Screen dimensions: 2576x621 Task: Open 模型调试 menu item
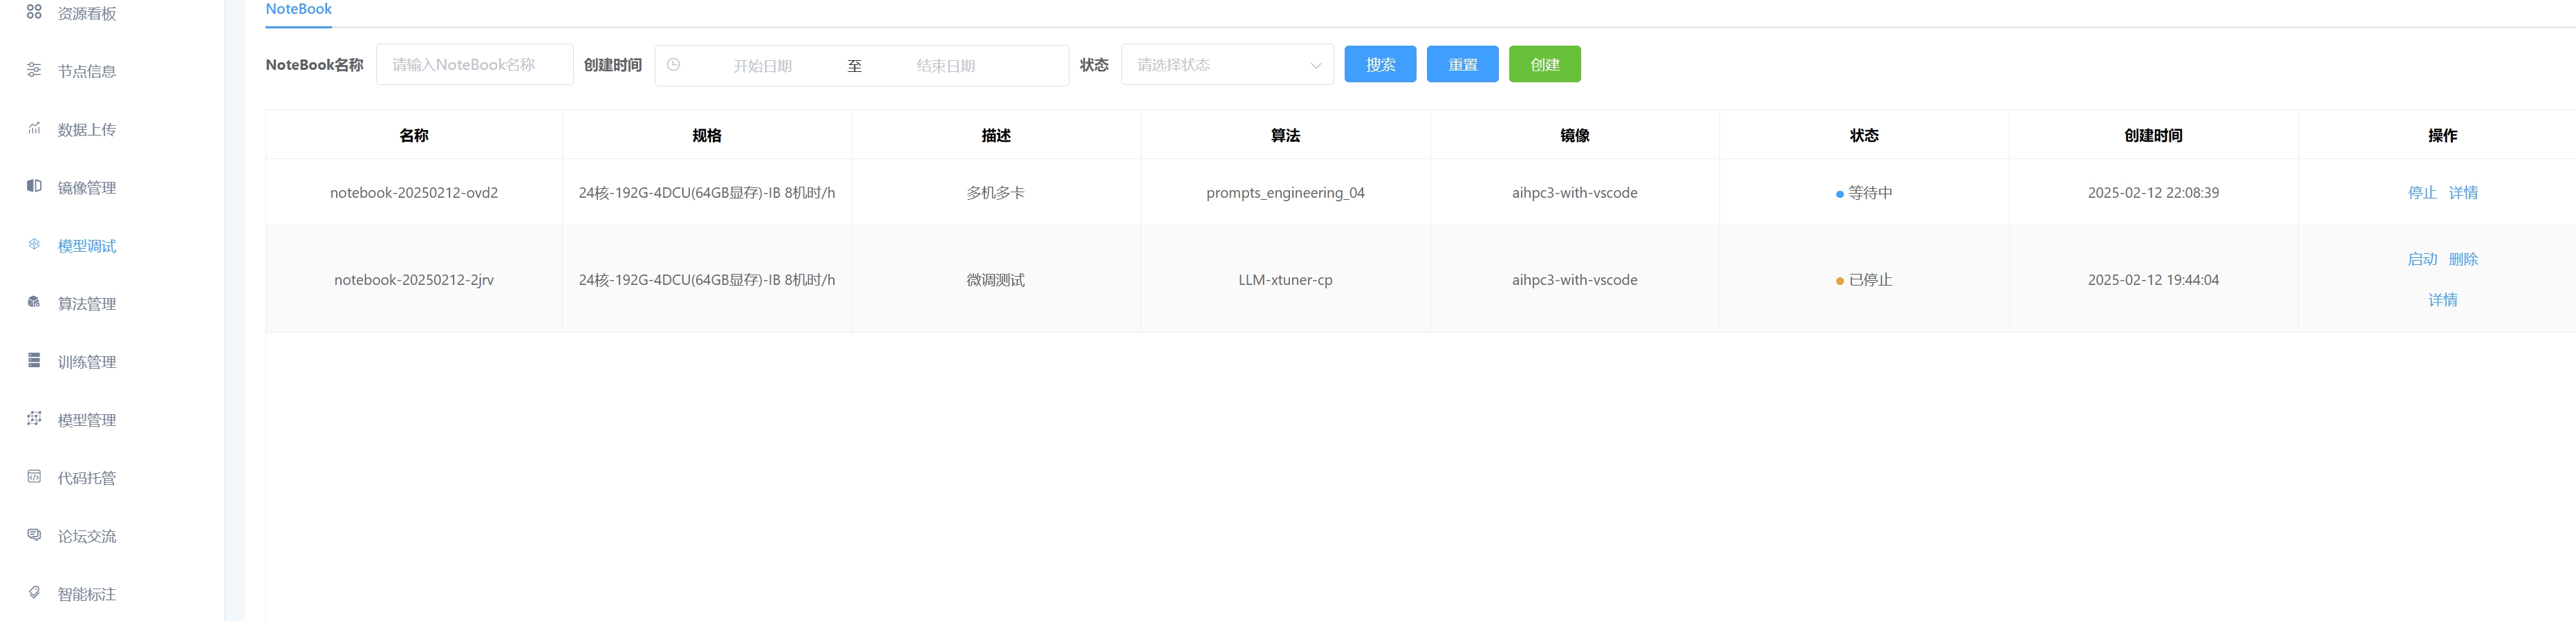(87, 246)
